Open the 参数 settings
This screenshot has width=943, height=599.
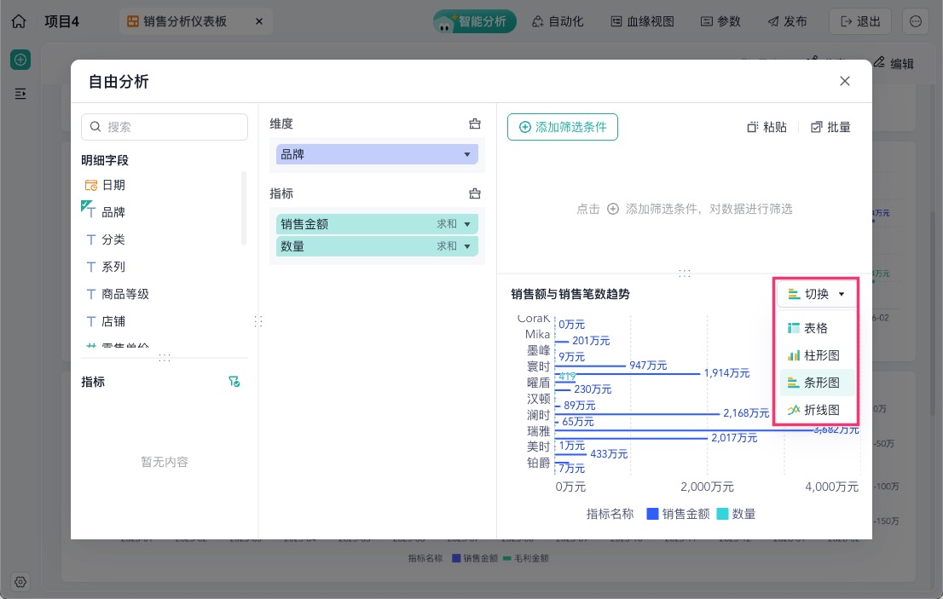[x=720, y=21]
